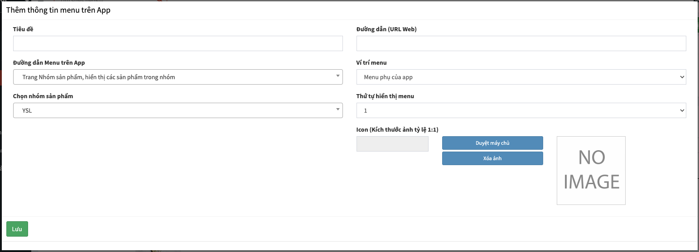Click the NO IMAGE icon preview
Viewport: 699px width, 252px height.
[x=591, y=171]
